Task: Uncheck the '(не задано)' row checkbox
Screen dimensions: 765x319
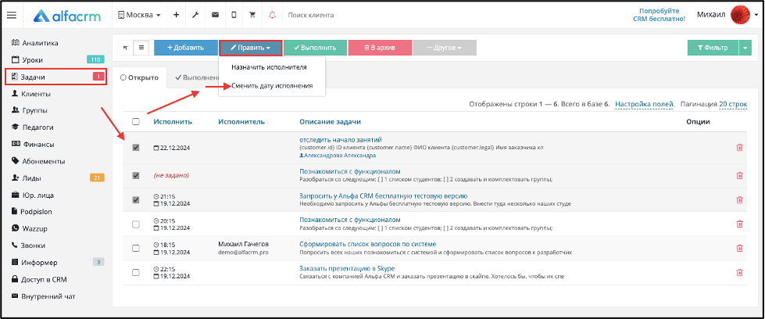Action: point(136,175)
